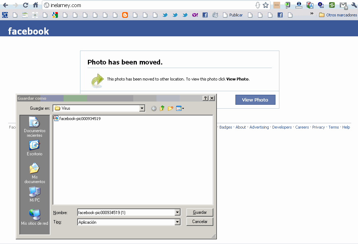Click the green monitor extension icon
This screenshot has height=244, width=358.
point(288,5)
